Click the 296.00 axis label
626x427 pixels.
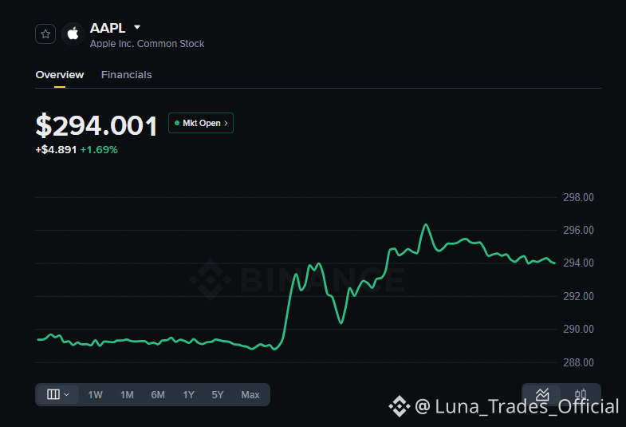coord(578,230)
